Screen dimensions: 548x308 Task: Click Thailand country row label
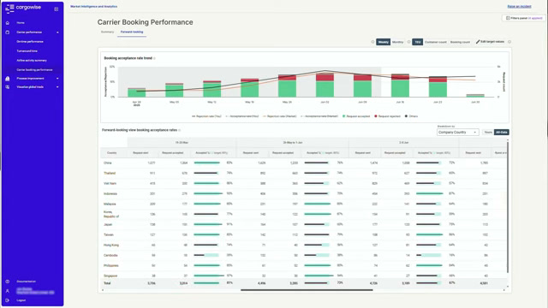coord(110,173)
